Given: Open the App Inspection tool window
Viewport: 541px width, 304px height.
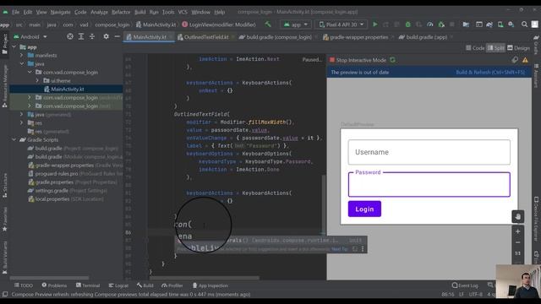Looking at the screenshot, I should click(x=210, y=285).
